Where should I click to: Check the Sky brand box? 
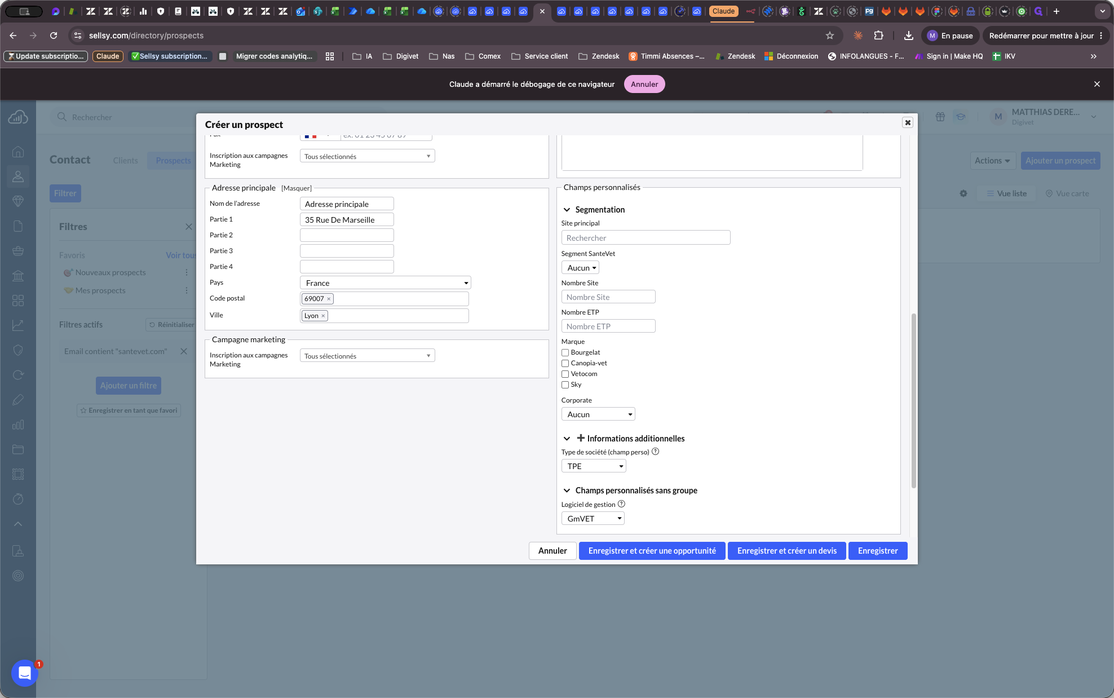tap(565, 385)
